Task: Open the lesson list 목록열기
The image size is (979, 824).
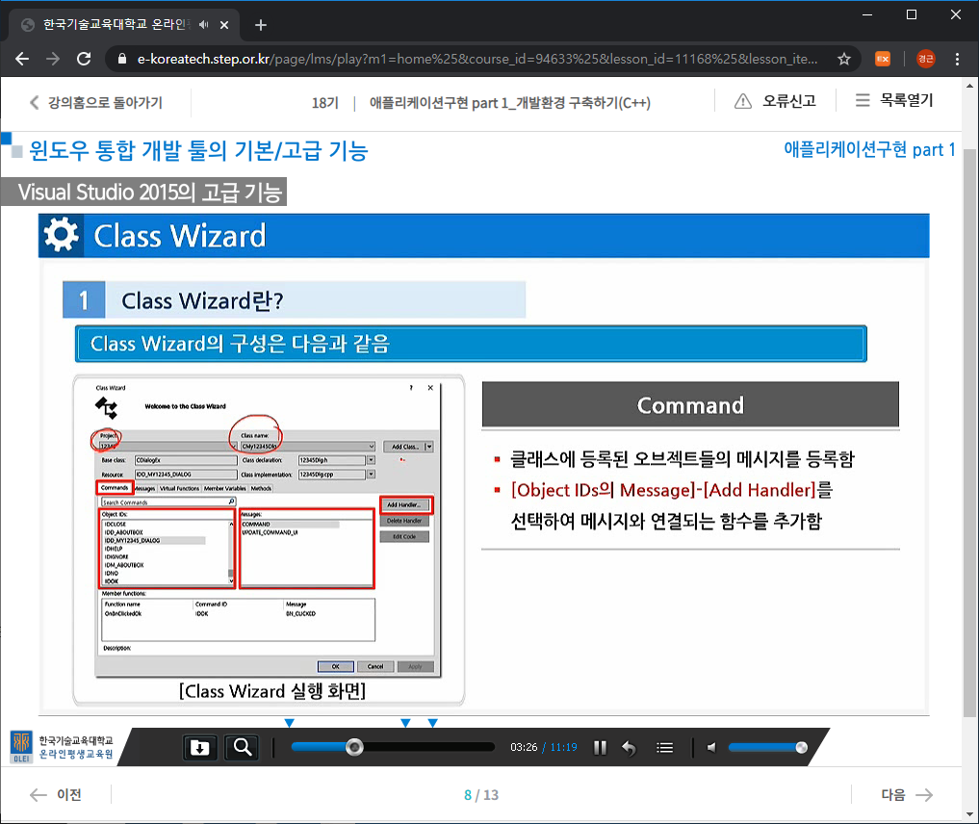Action: point(894,100)
